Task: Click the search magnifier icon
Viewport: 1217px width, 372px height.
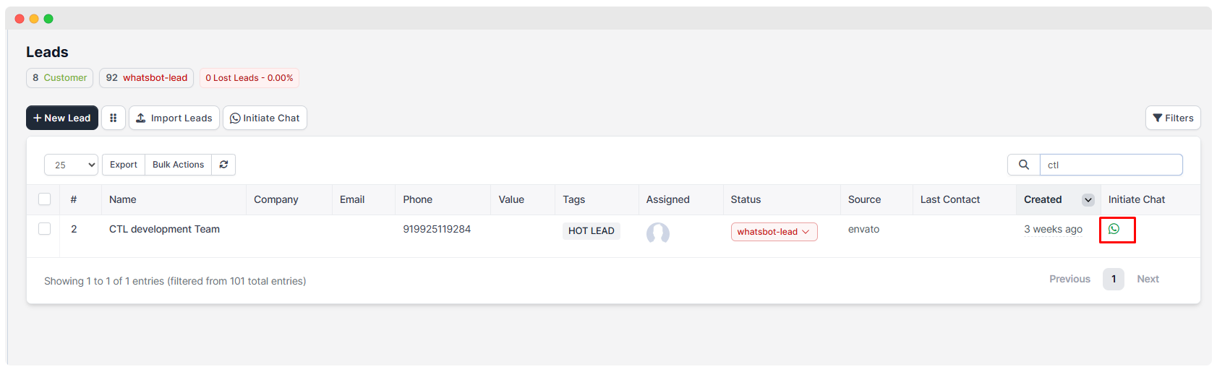Action: (1023, 165)
